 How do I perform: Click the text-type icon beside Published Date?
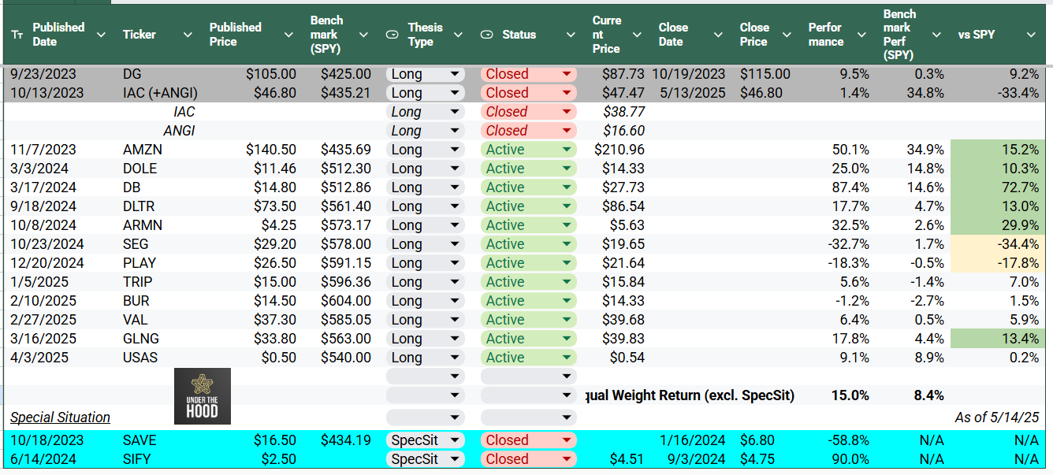point(17,35)
